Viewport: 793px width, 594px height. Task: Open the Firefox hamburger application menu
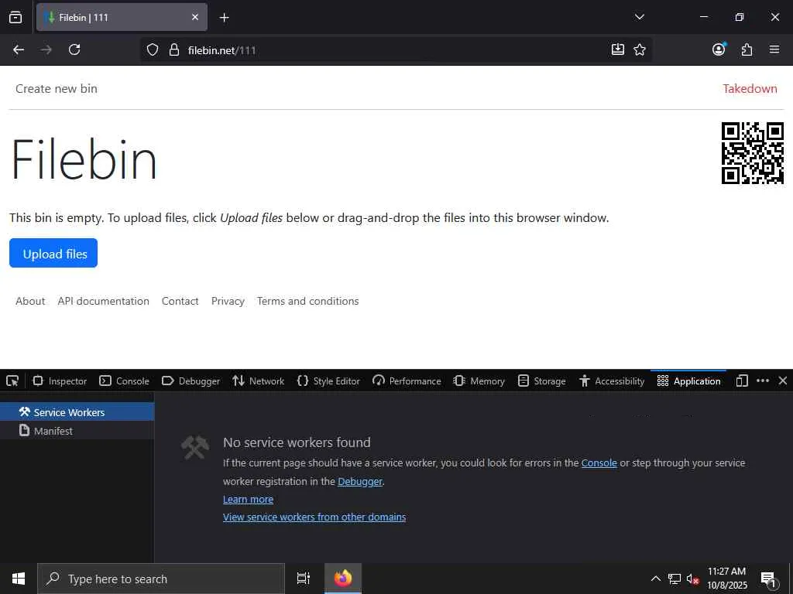774,49
